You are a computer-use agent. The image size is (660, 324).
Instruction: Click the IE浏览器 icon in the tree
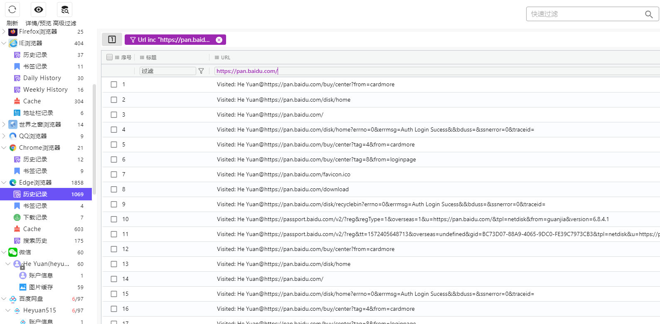pyautogui.click(x=13, y=43)
